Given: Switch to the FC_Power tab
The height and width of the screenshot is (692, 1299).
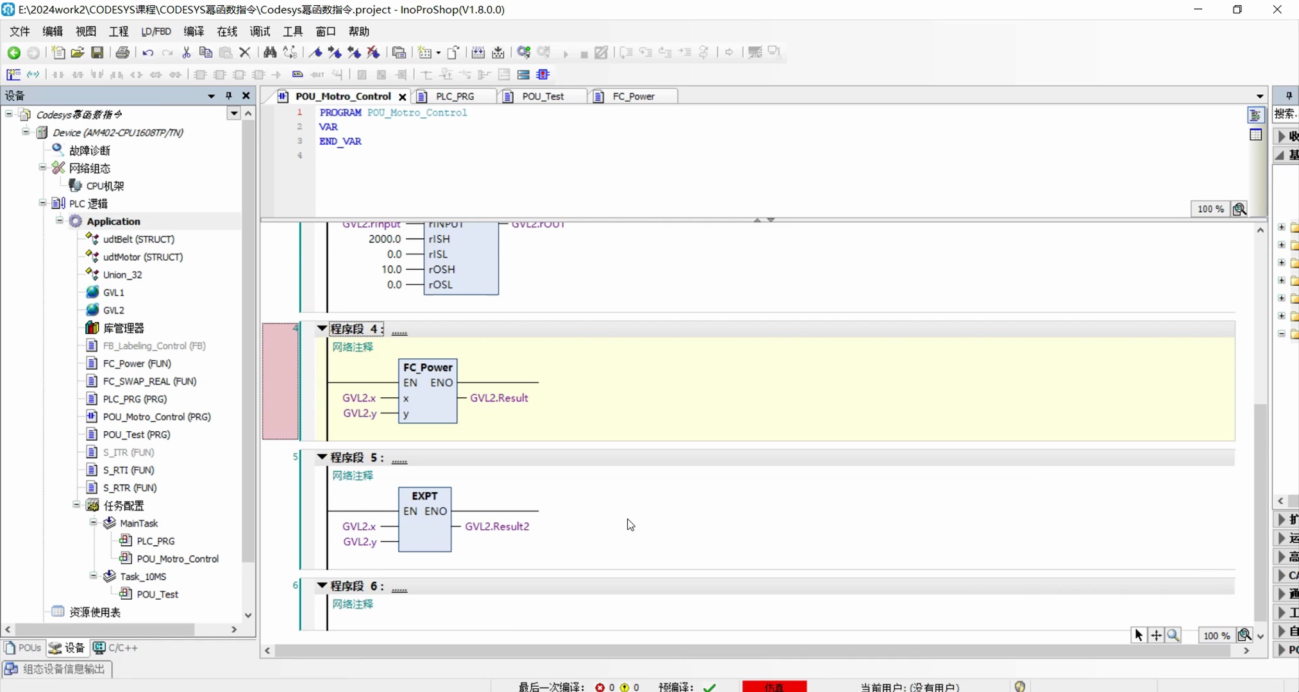Looking at the screenshot, I should [x=633, y=96].
